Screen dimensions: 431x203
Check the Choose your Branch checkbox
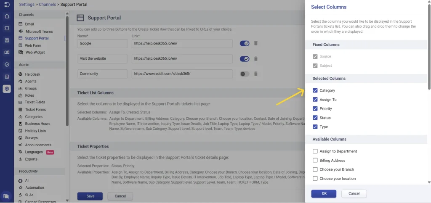tap(315, 169)
